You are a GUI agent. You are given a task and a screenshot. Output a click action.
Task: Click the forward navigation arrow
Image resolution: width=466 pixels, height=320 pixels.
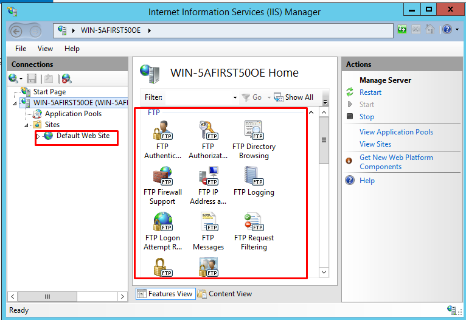pos(35,31)
